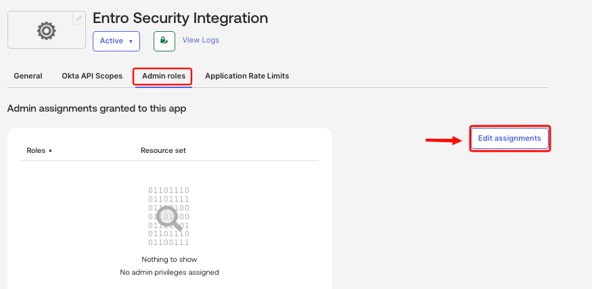Viewport: 592px width, 289px height.
Task: Click the green lock key icon button
Action: coord(164,41)
